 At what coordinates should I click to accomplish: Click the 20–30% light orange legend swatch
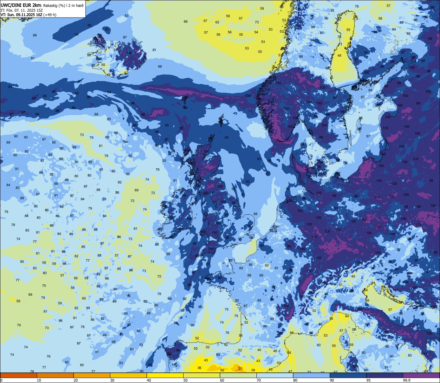[x=92, y=375]
